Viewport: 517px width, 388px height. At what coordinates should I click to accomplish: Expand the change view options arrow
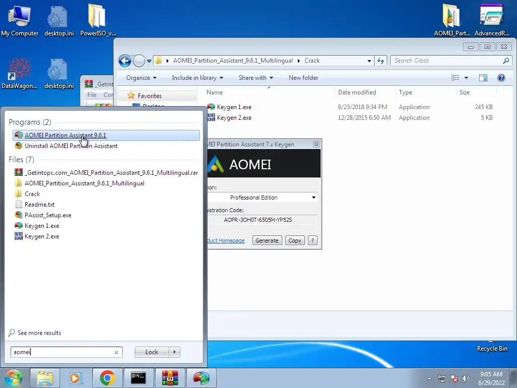pyautogui.click(x=466, y=78)
